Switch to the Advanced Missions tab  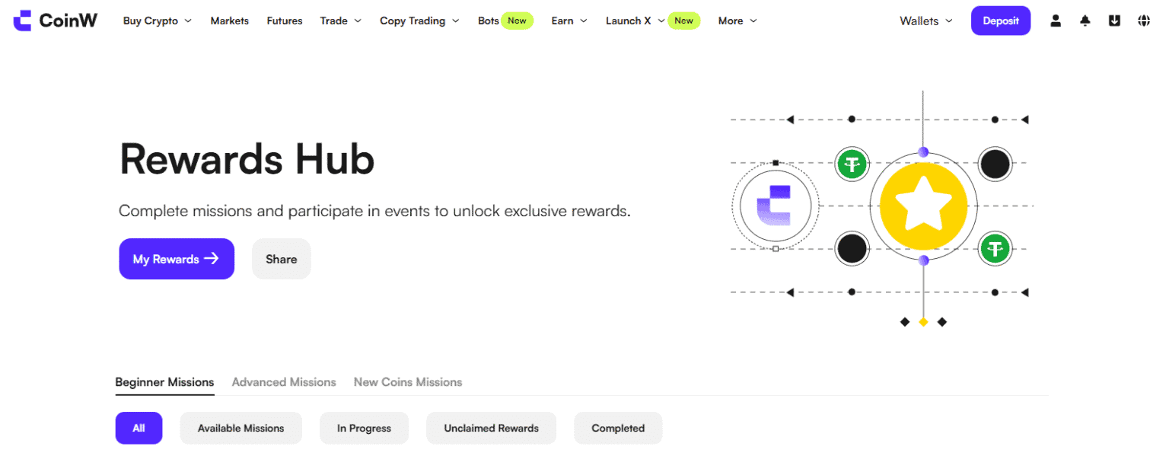(x=284, y=381)
